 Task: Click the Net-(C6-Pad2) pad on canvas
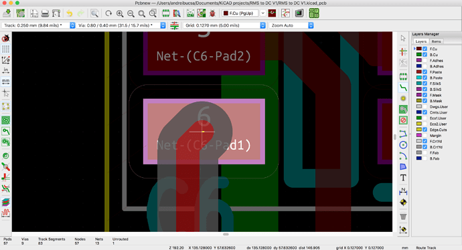(x=204, y=53)
